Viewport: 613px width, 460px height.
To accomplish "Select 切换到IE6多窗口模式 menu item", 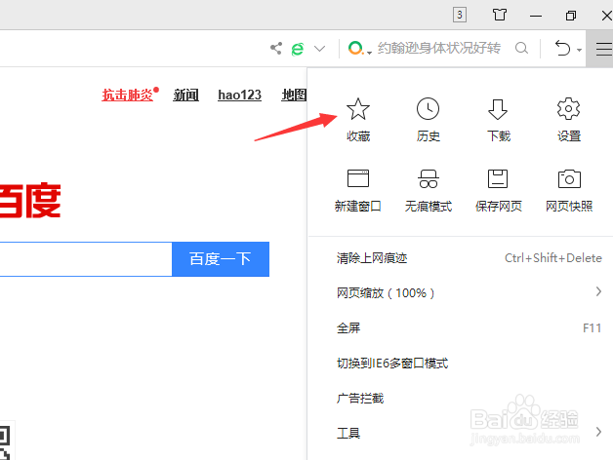I will (x=461, y=364).
